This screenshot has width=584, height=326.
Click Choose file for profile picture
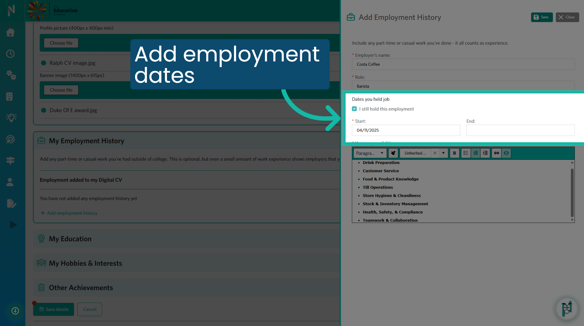point(61,43)
